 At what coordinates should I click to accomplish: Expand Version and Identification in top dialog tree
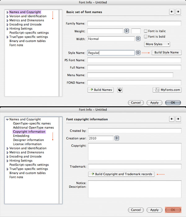[x=7, y=16]
